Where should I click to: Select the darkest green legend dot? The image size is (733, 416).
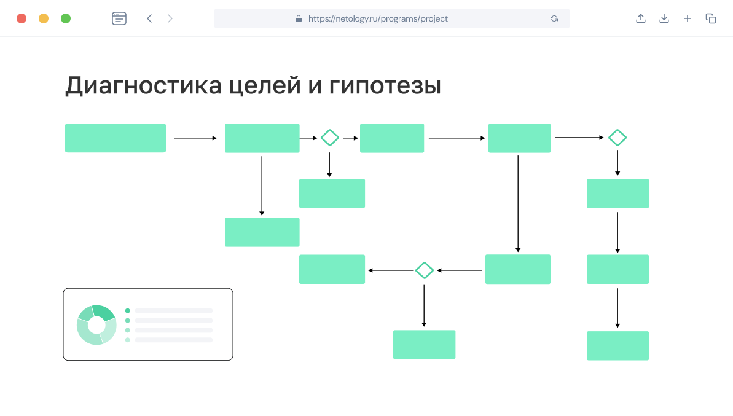coord(128,311)
